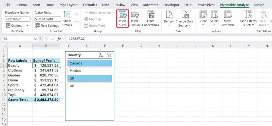This screenshot has height=126, width=272.
Task: Open the Row Labels filter dropdown
Action: [30, 61]
